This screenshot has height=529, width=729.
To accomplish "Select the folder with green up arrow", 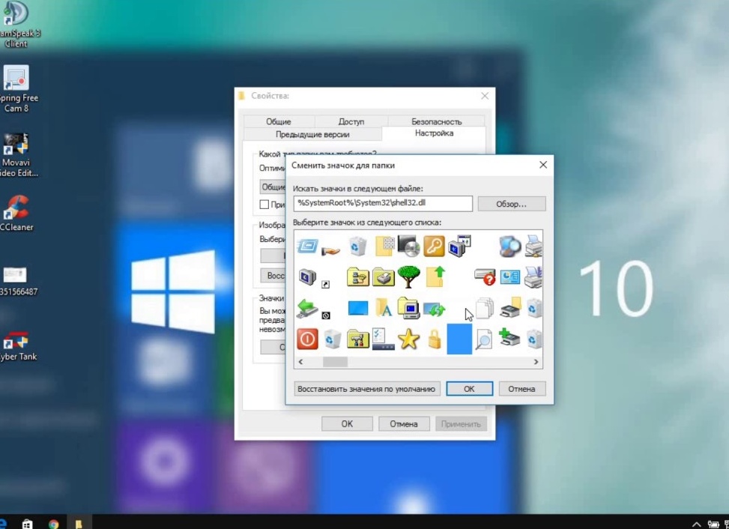I will (435, 276).
